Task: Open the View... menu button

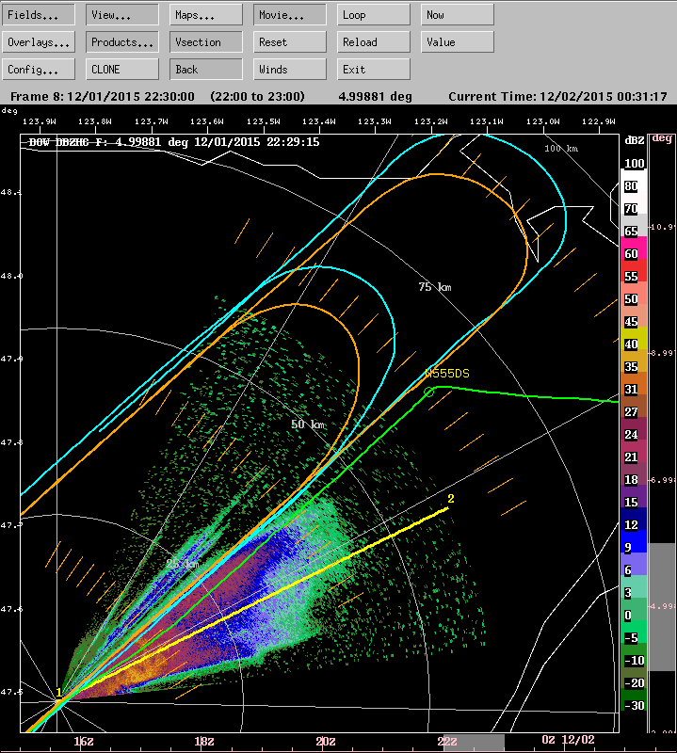Action: (x=122, y=15)
